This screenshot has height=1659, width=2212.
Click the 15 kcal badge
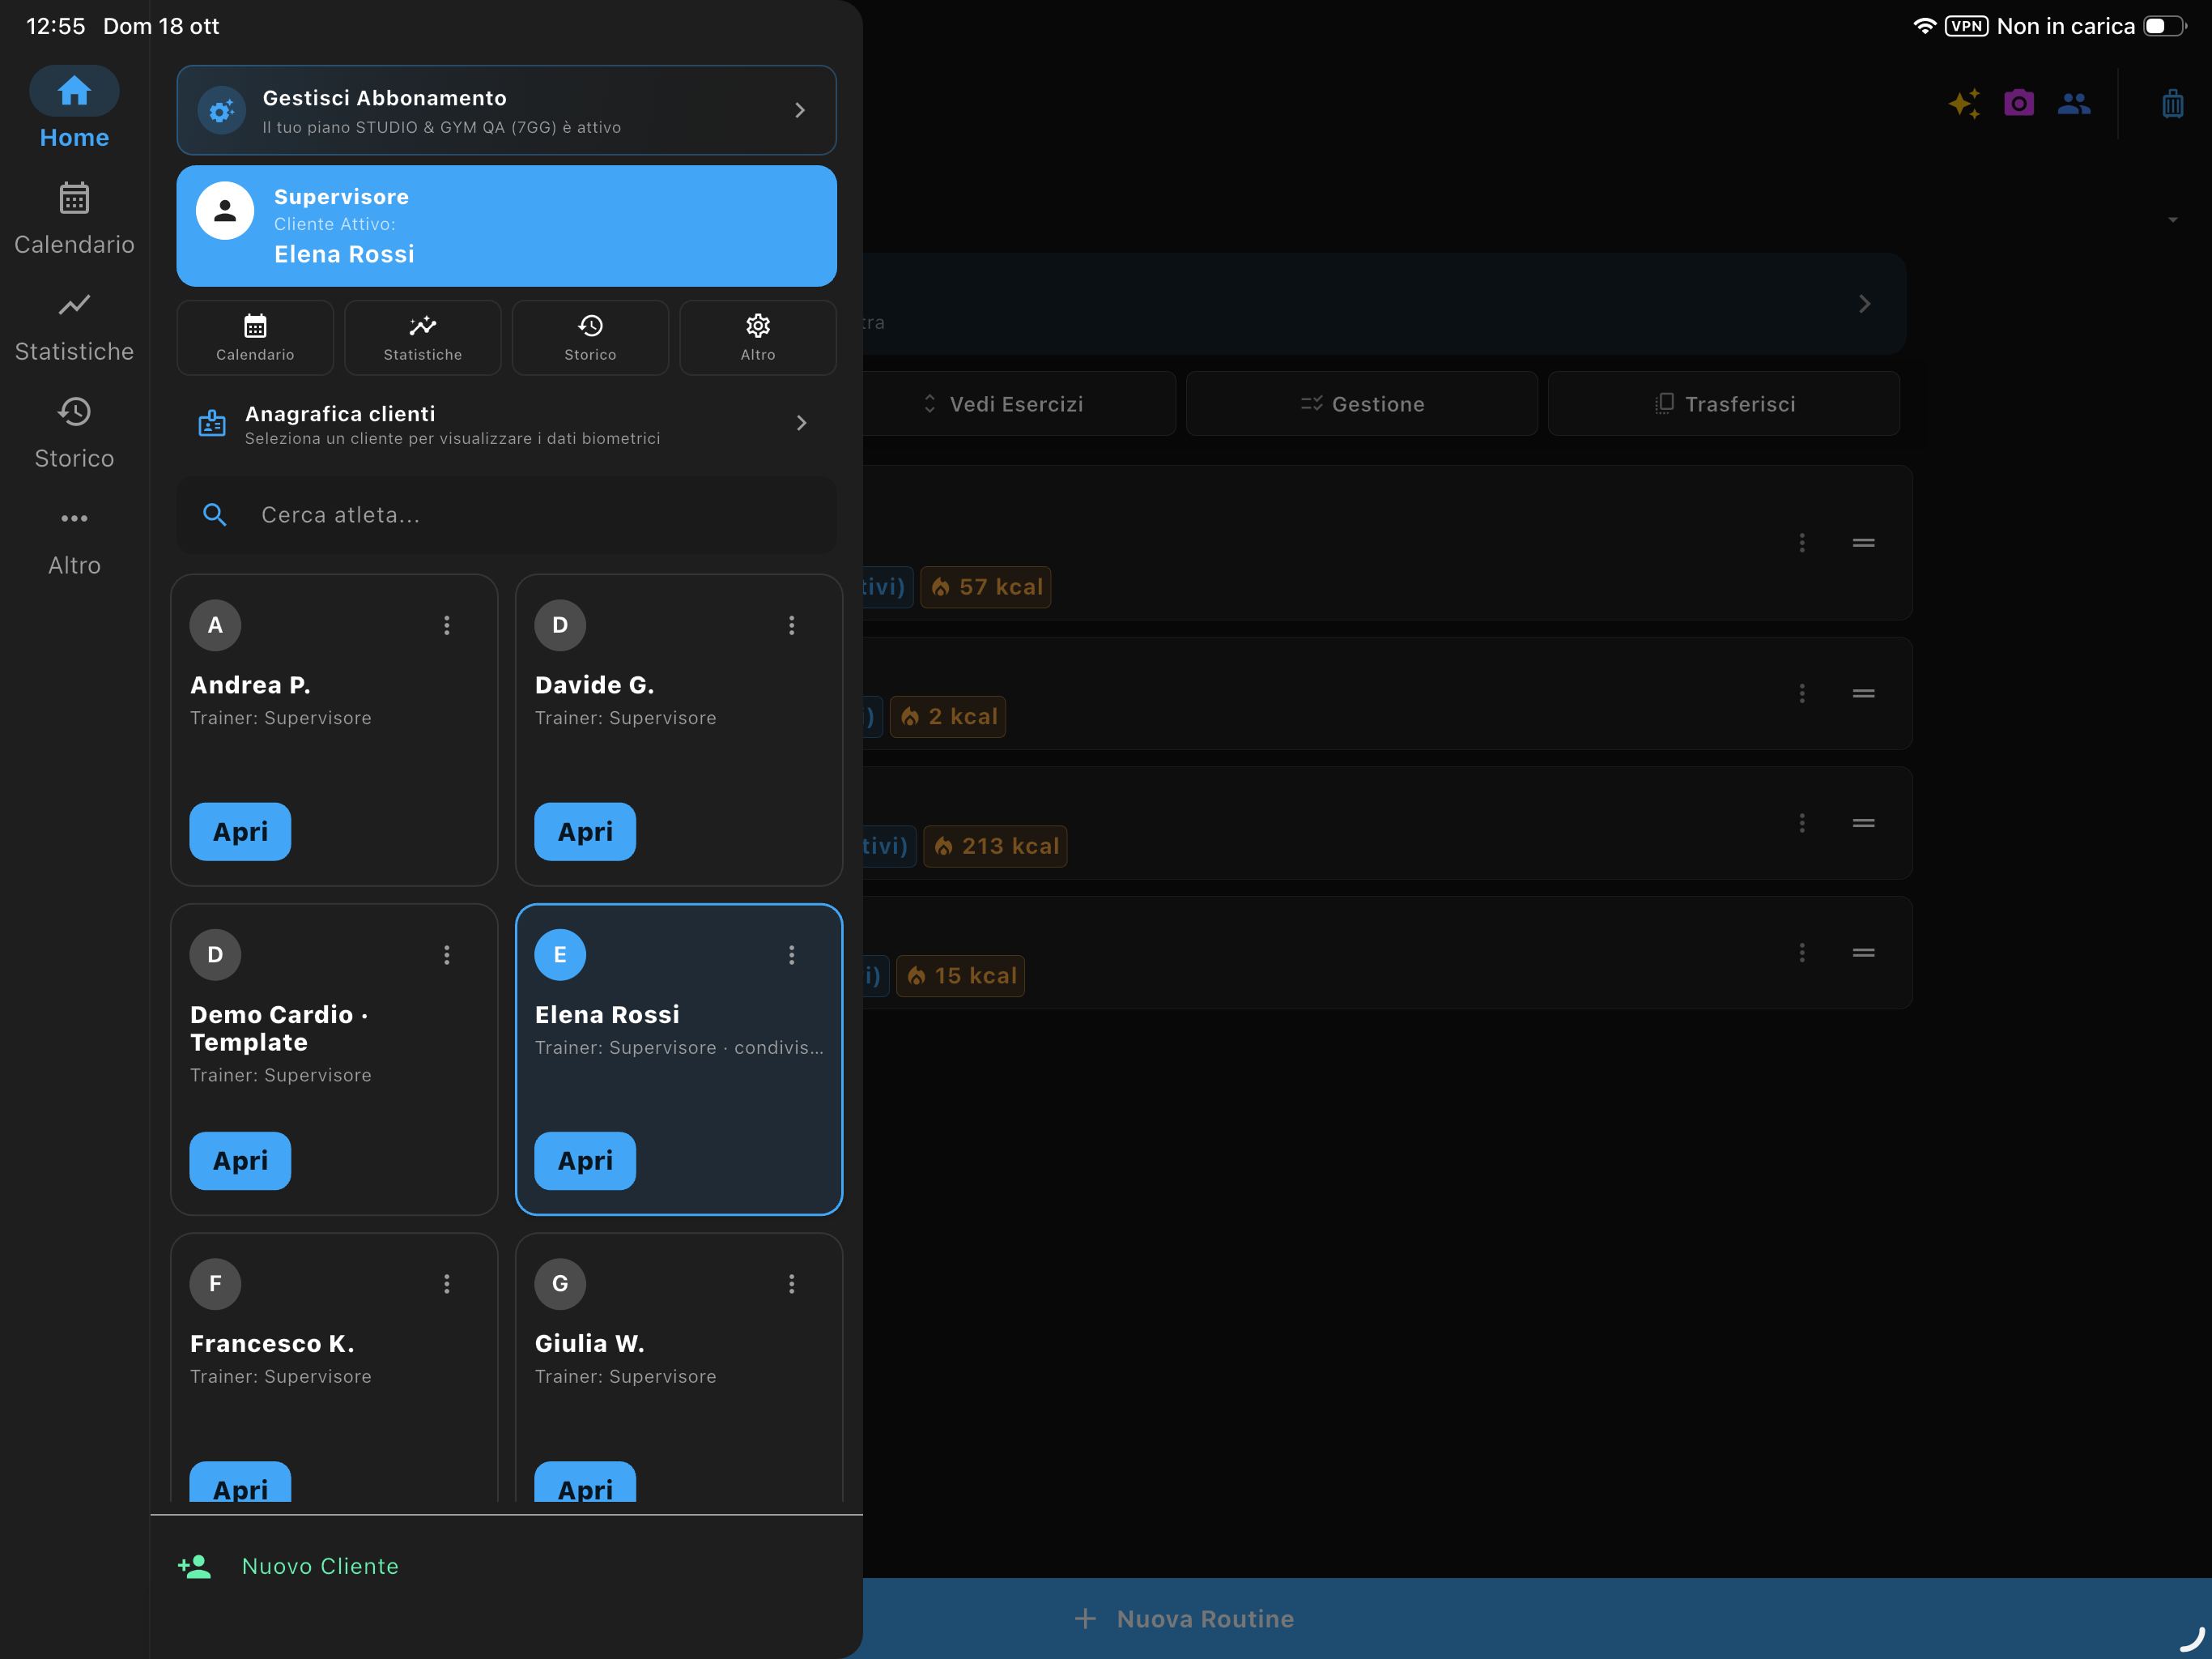pos(960,975)
